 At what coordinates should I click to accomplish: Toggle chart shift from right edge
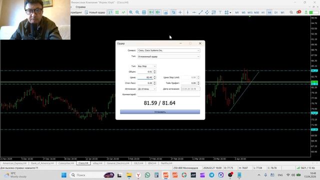pos(158,12)
